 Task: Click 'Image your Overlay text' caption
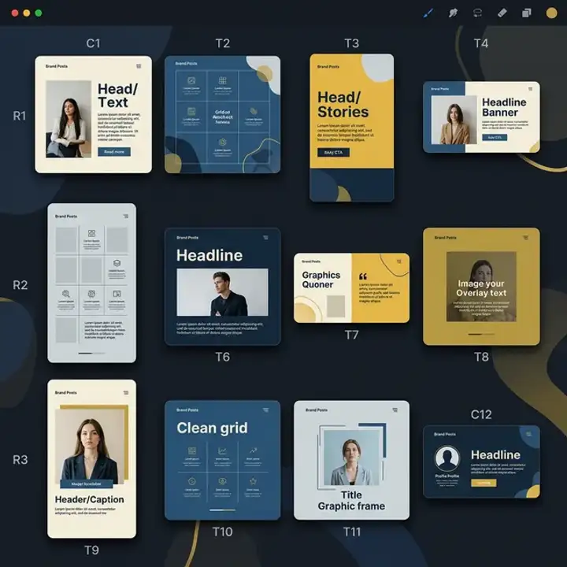(481, 288)
